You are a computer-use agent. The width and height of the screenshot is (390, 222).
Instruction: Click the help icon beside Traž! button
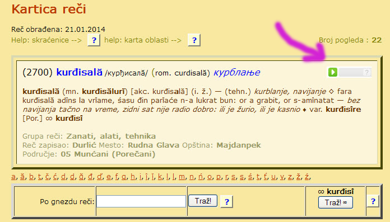point(226,202)
